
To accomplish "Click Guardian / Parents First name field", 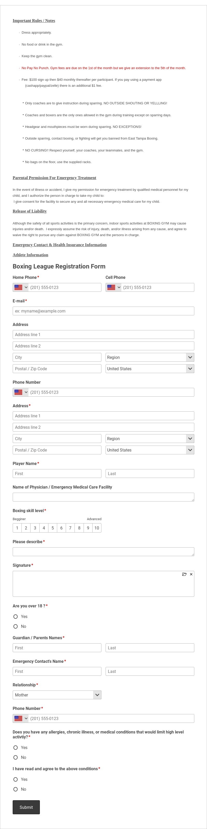I will 57,648.
